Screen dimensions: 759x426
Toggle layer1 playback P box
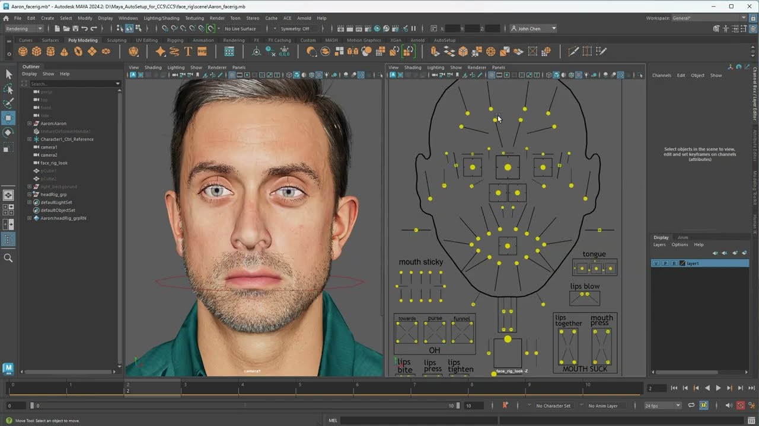[x=665, y=263]
